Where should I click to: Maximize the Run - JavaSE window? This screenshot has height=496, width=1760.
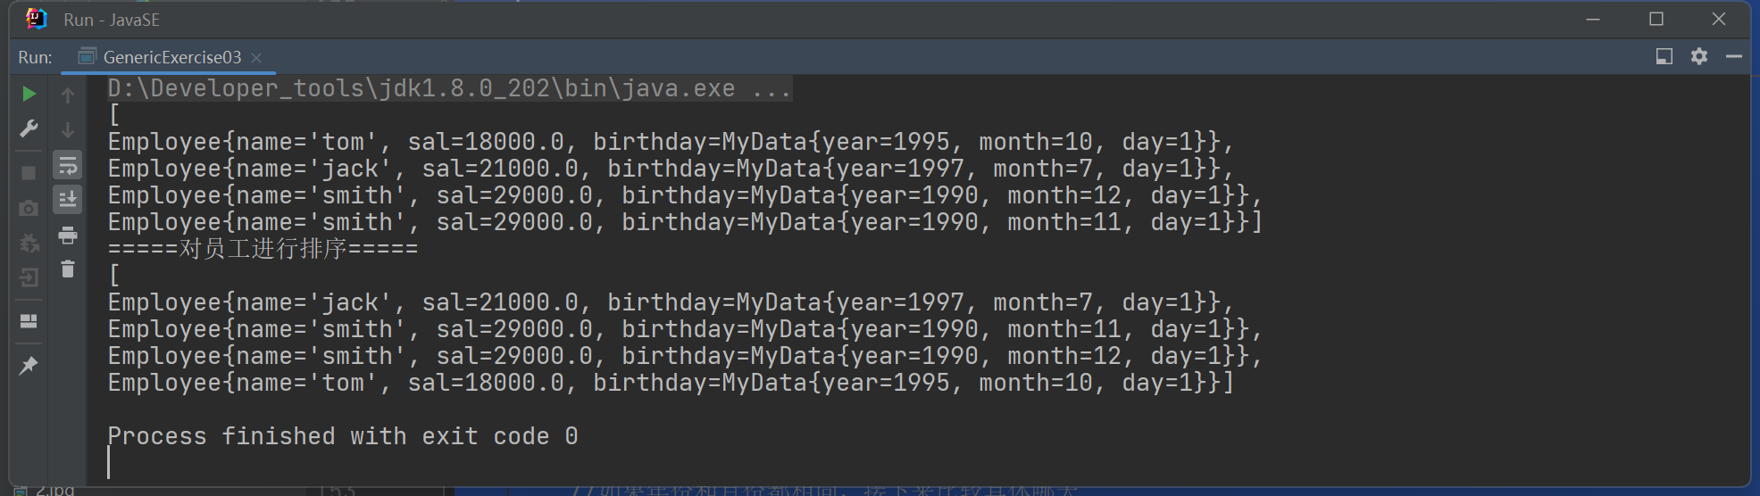[x=1656, y=19]
